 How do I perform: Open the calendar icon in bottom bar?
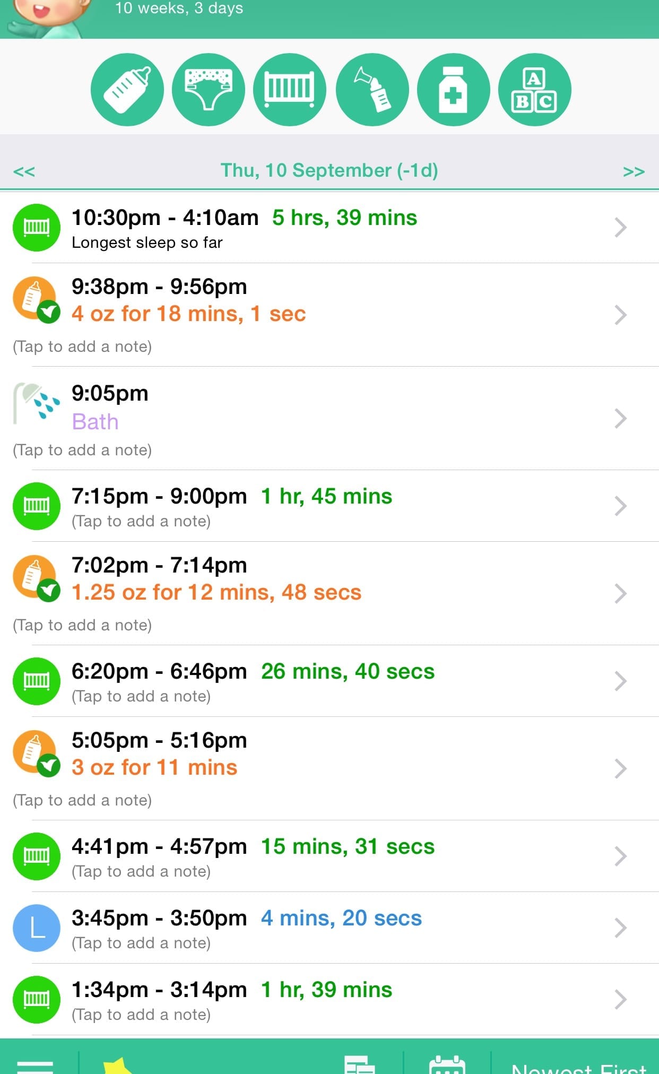pos(447,1066)
